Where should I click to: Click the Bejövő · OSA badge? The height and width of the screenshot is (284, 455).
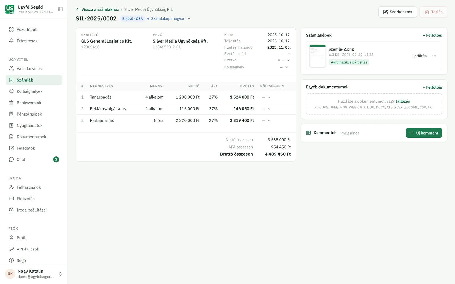pyautogui.click(x=133, y=19)
